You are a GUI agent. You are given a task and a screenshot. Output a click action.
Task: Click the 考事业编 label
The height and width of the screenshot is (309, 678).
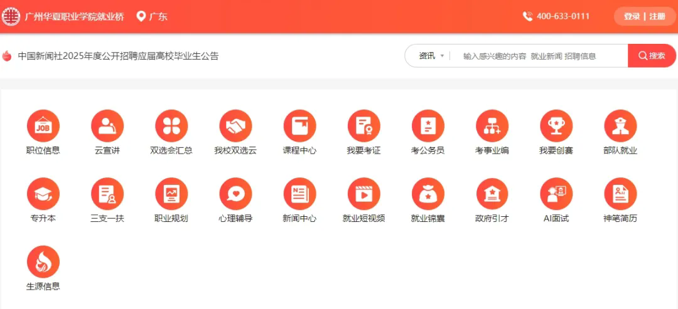tap(492, 150)
